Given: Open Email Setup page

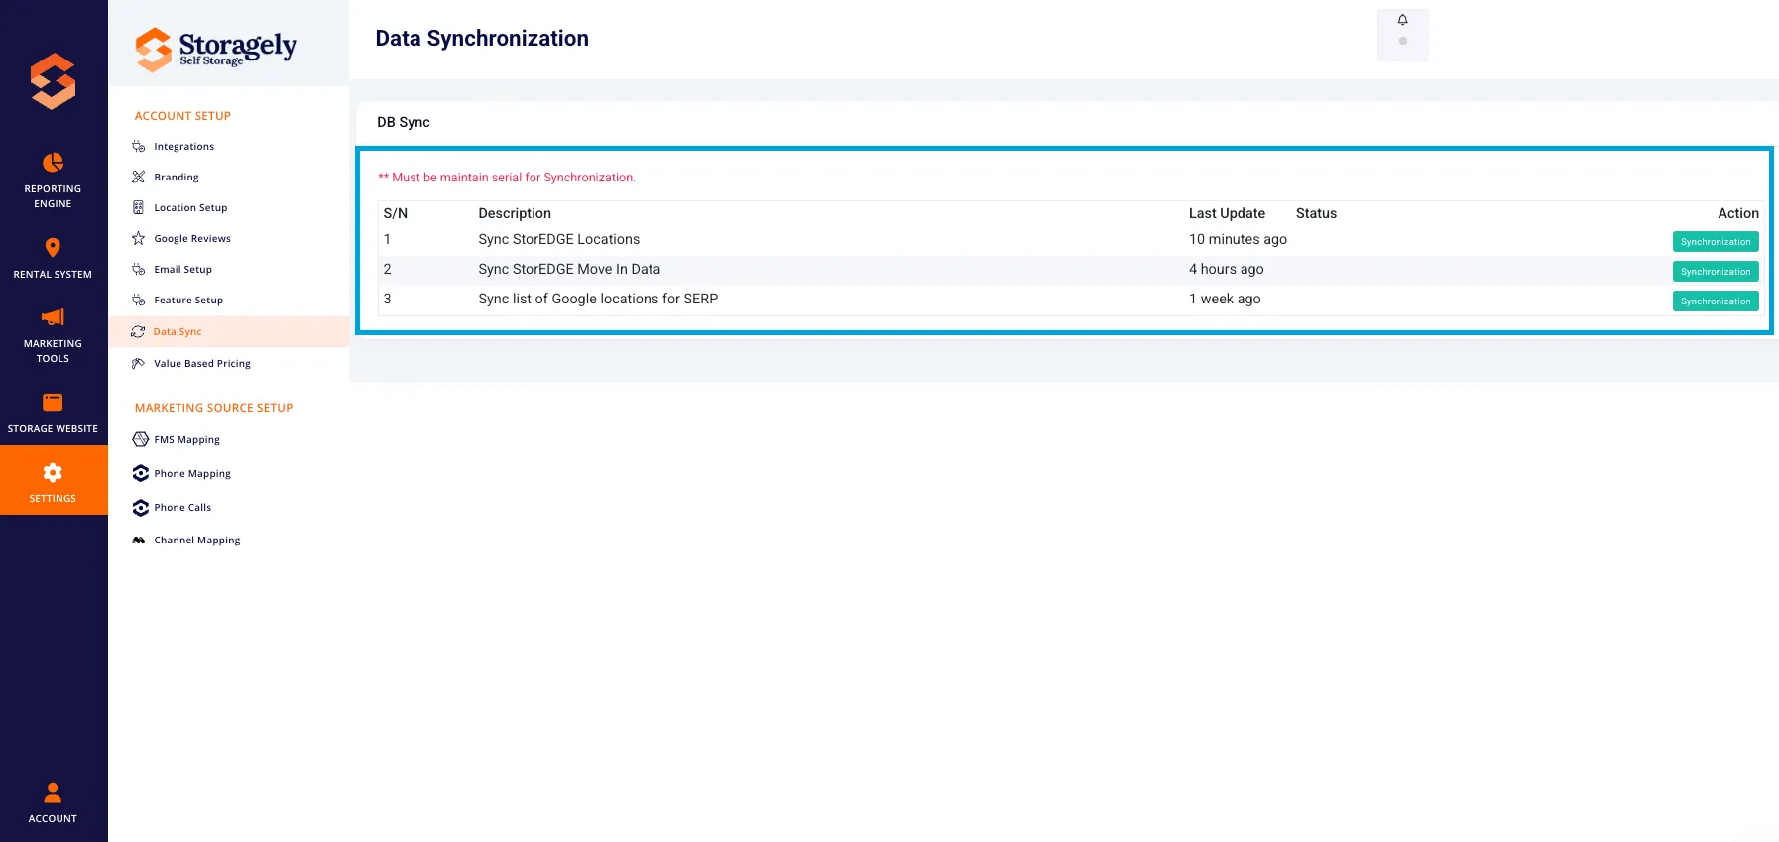Looking at the screenshot, I should (182, 269).
